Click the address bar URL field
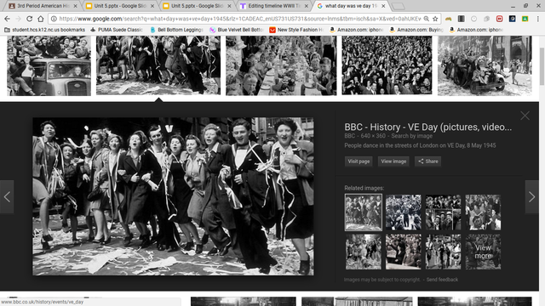This screenshot has height=306, width=545. pyautogui.click(x=240, y=19)
